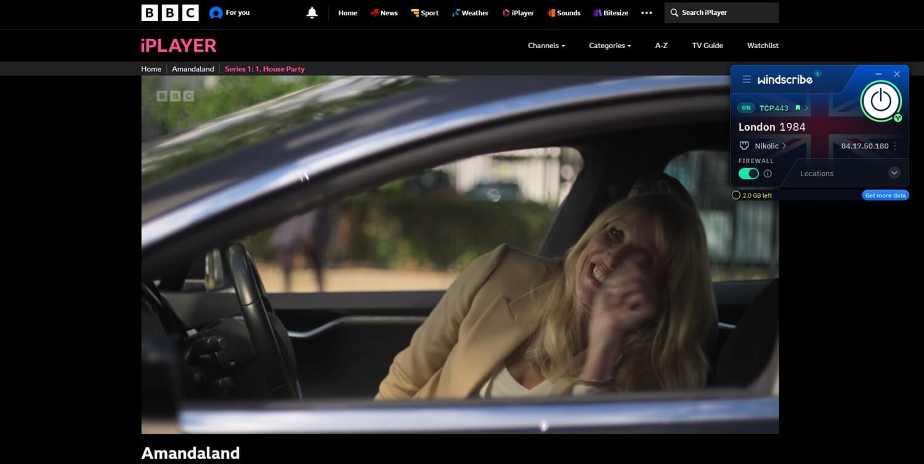Click the green split-tunnel badge on power button
The width and height of the screenshot is (924, 464).
pyautogui.click(x=898, y=118)
